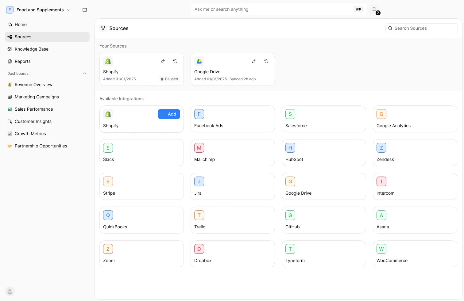Open Knowledge Base in the sidebar
The width and height of the screenshot is (464, 301).
(47, 49)
